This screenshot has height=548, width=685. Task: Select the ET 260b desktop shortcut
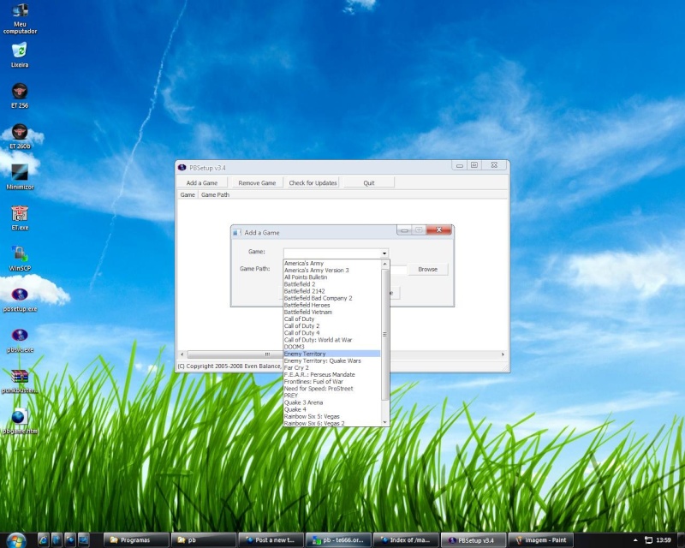point(20,136)
